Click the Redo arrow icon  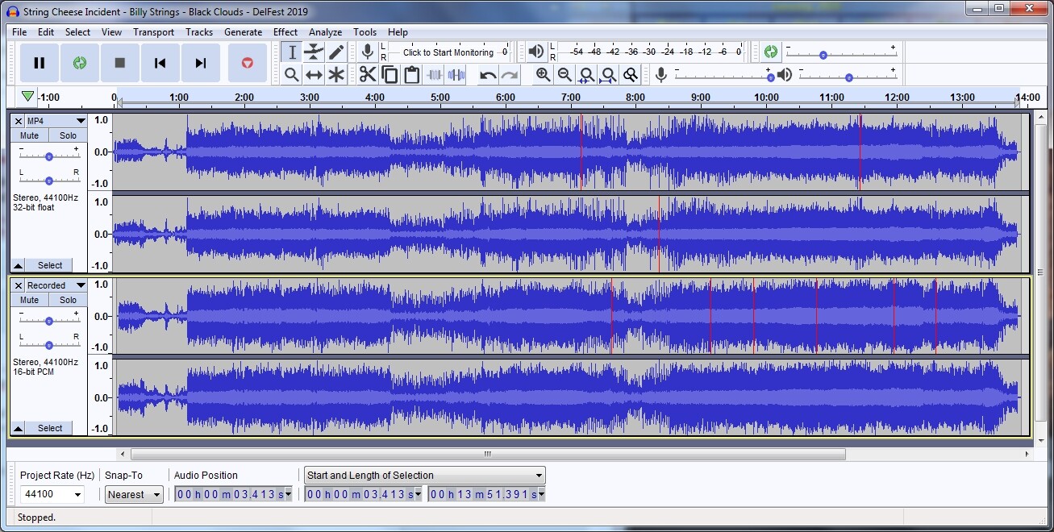point(510,75)
